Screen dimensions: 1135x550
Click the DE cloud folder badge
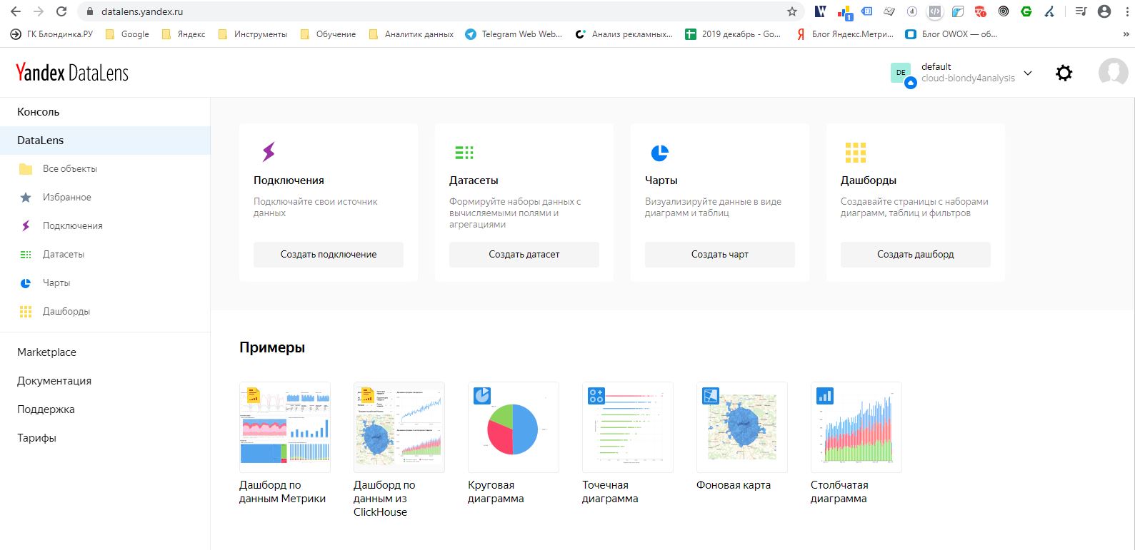click(901, 73)
